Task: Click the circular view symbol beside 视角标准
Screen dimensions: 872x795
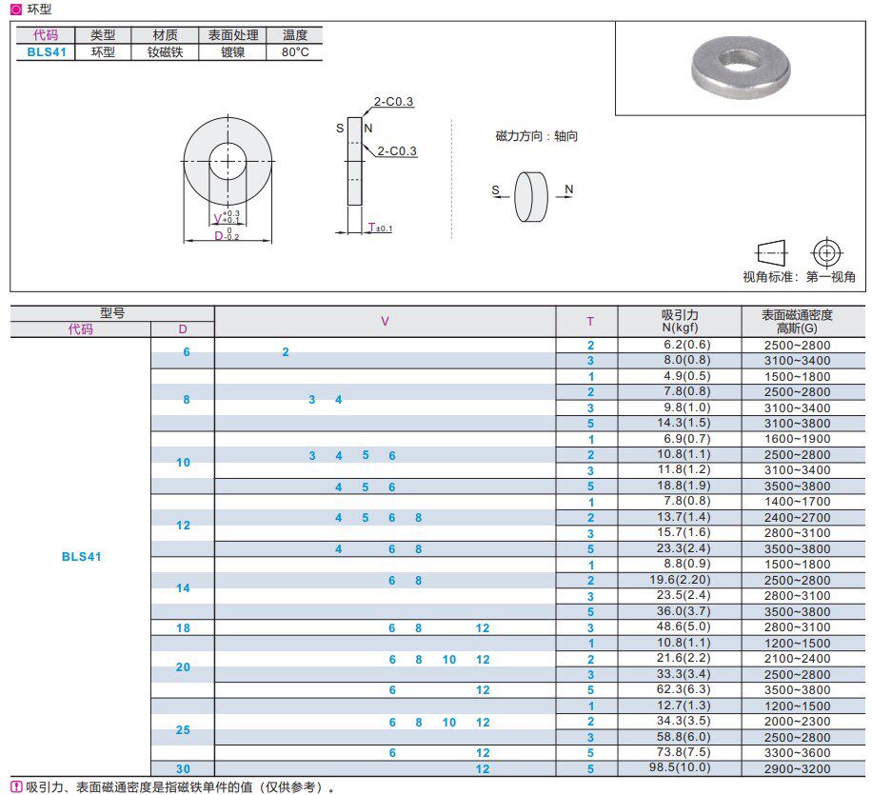Action: pyautogui.click(x=826, y=253)
